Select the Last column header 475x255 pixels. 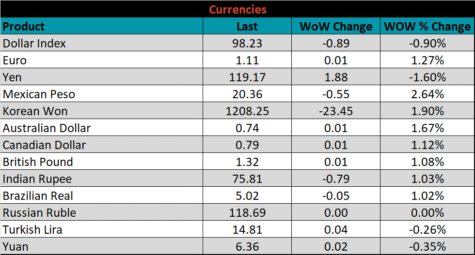(x=247, y=26)
